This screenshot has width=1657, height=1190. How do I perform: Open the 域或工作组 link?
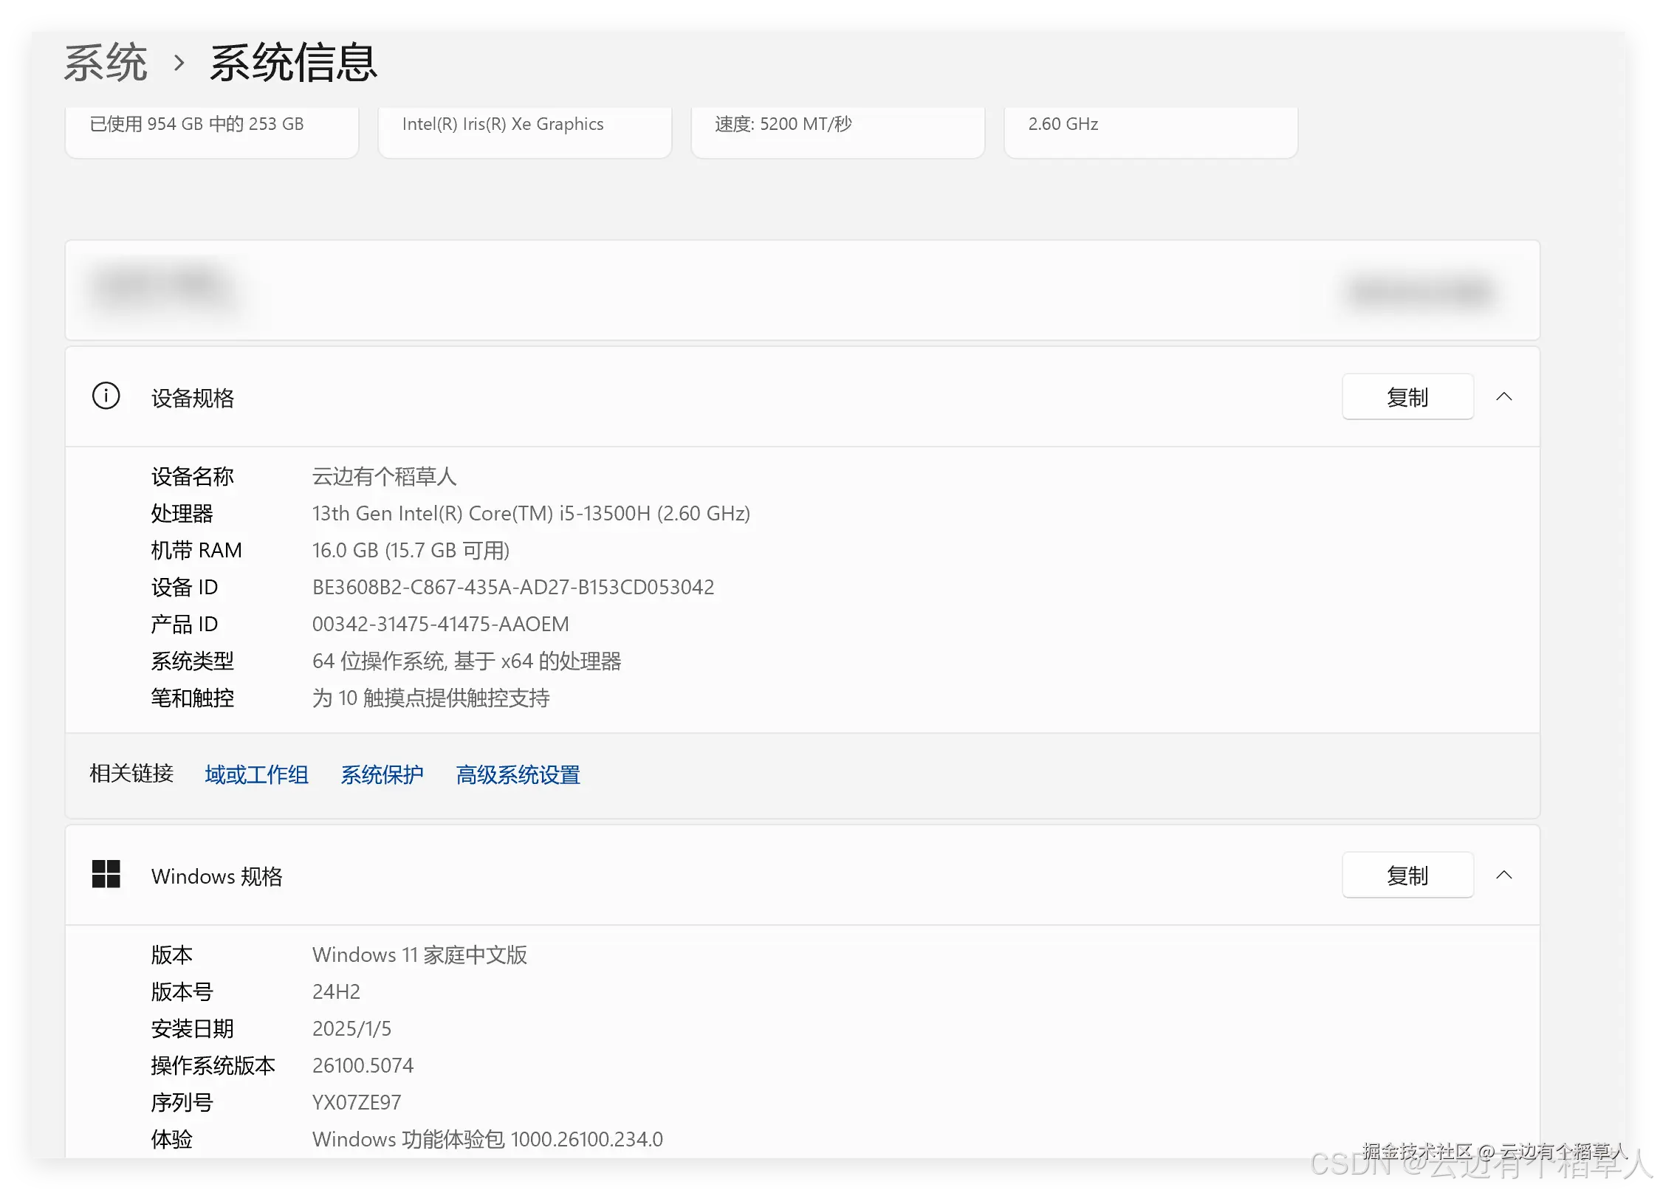[x=256, y=774]
